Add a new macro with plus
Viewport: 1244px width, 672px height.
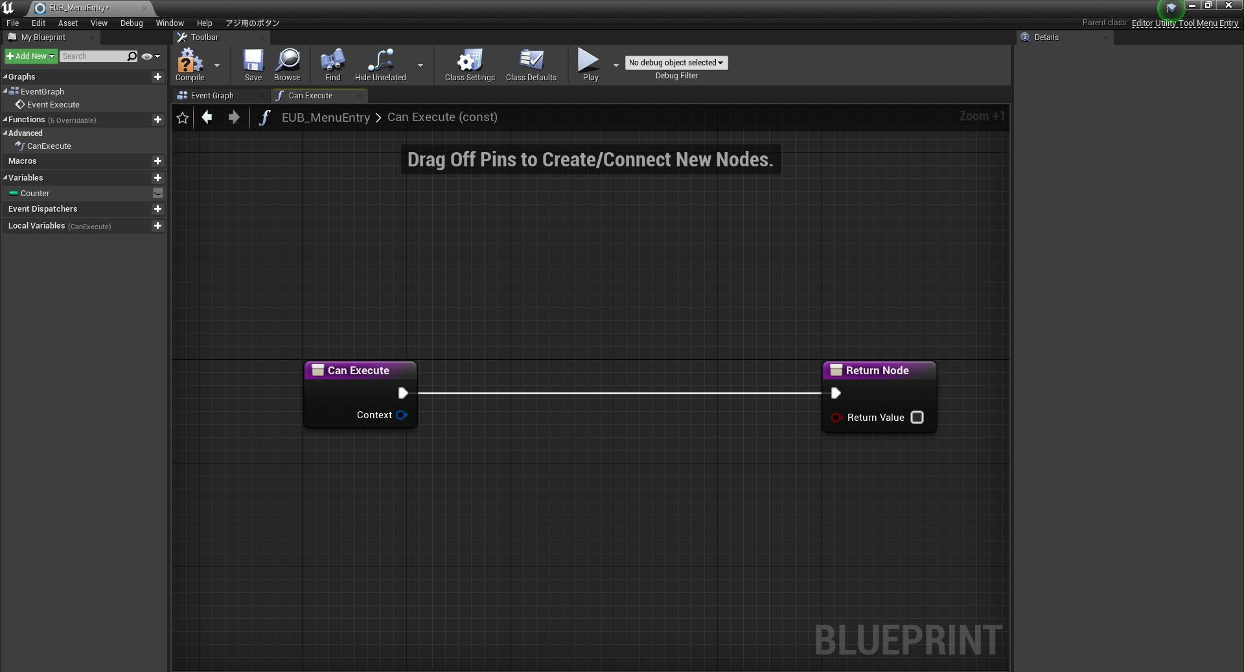point(157,161)
